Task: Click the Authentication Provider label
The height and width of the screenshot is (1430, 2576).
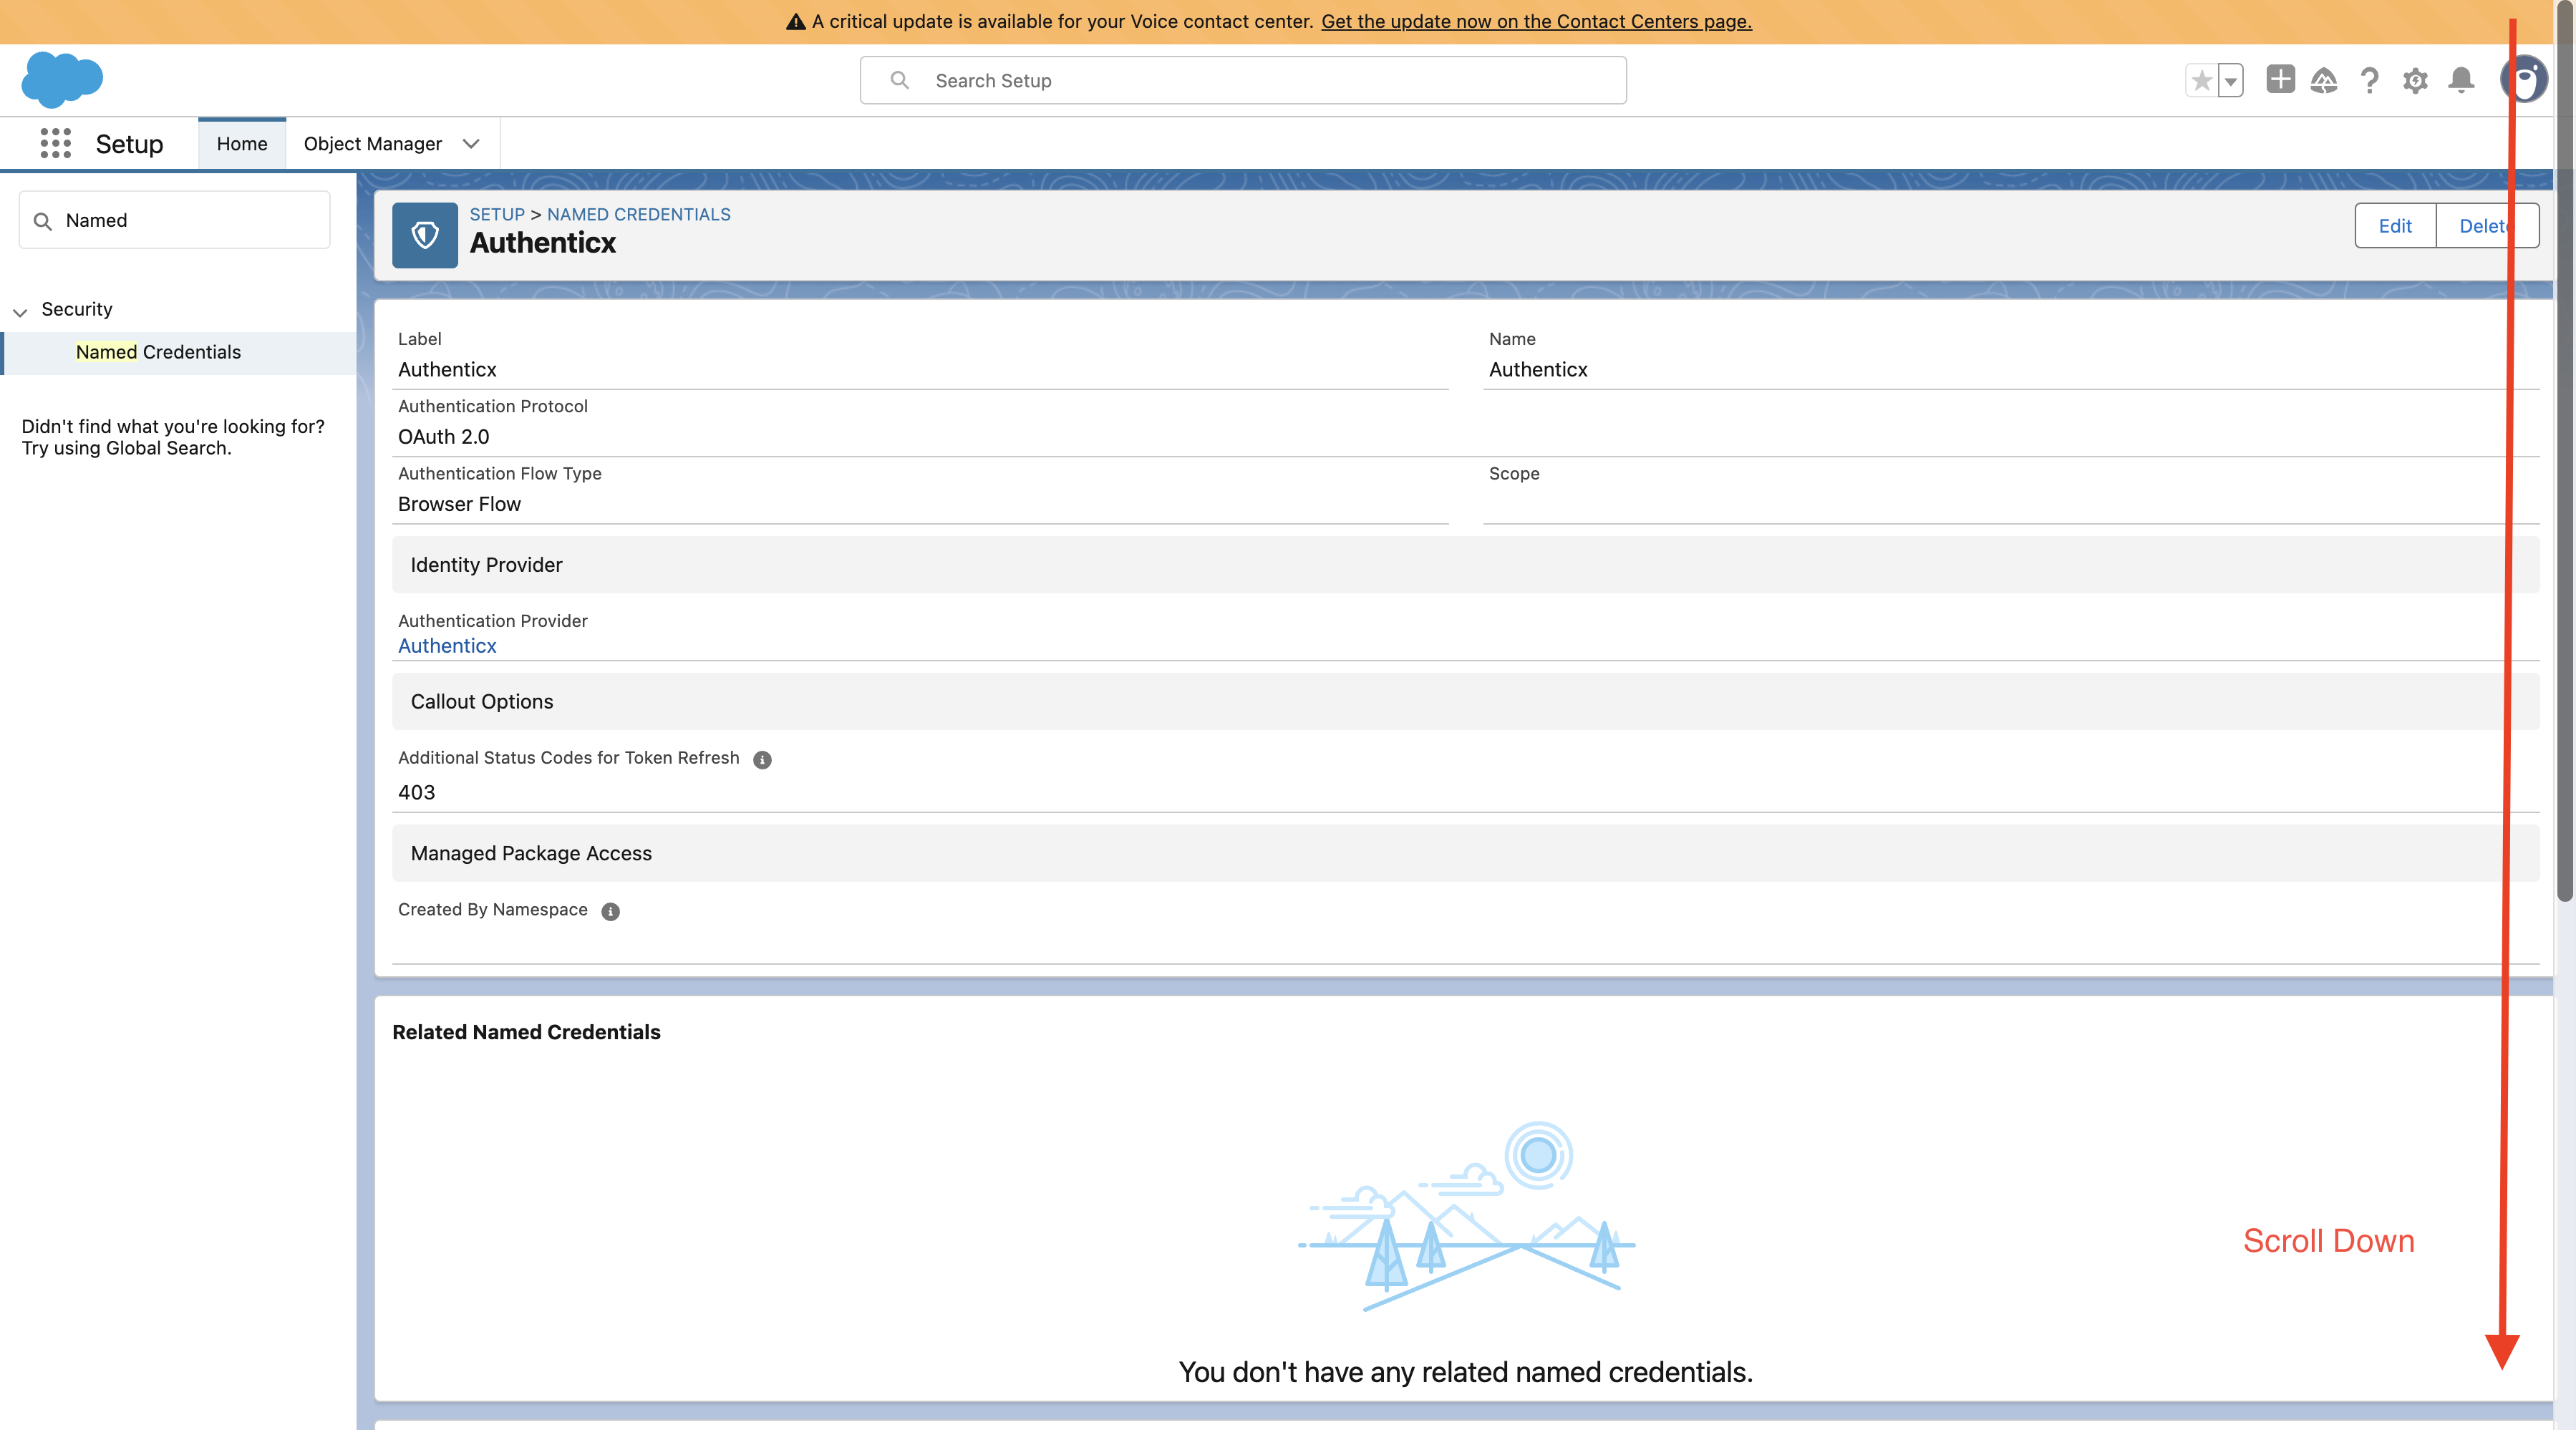Action: (x=492, y=621)
